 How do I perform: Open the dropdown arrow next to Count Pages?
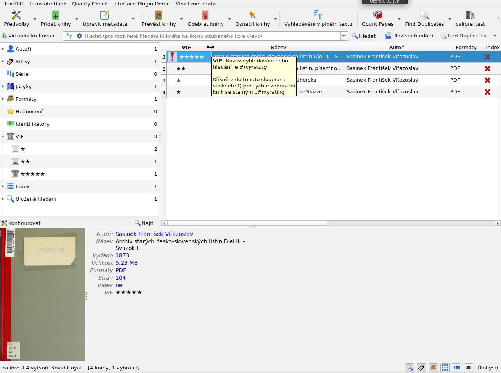(399, 19)
